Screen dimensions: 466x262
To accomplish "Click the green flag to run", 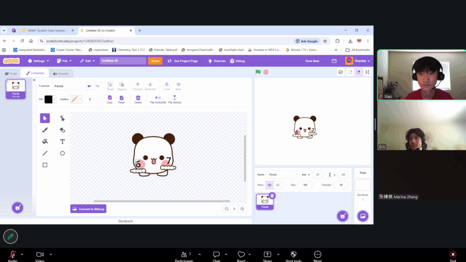I will click(x=258, y=72).
